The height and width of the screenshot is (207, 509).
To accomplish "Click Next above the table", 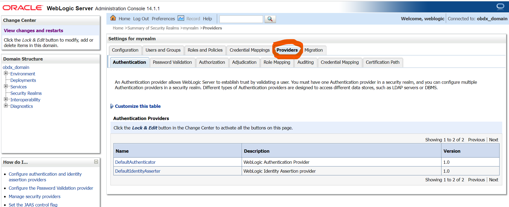I will (494, 140).
